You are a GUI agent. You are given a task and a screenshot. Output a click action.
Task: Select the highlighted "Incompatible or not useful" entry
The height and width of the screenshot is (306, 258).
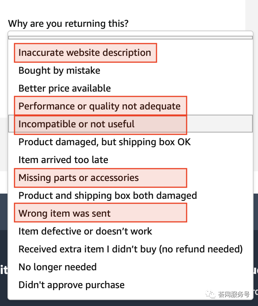coord(77,124)
